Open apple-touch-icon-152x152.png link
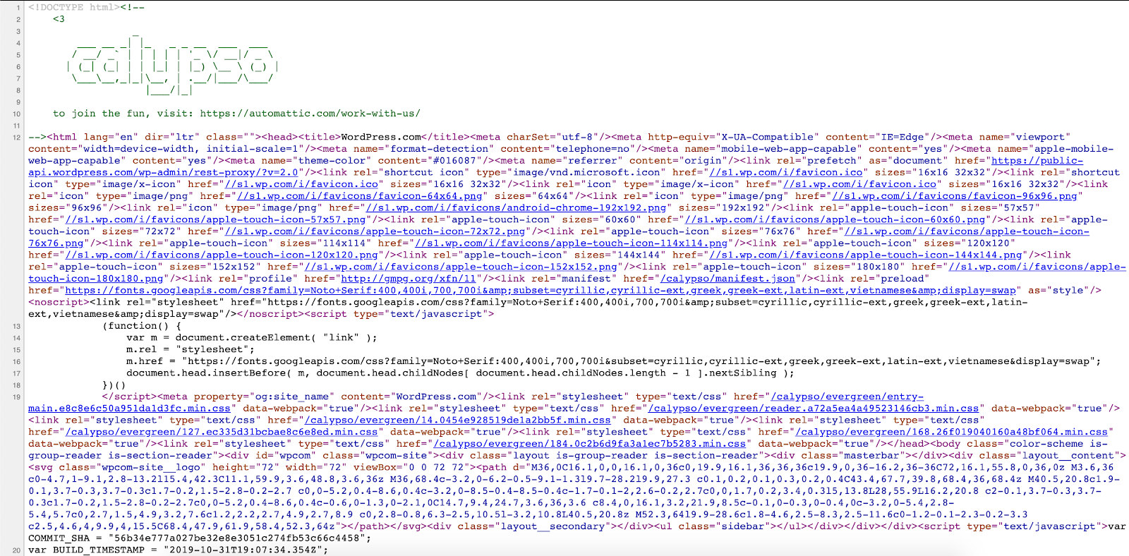This screenshot has width=1129, height=556. (x=461, y=267)
